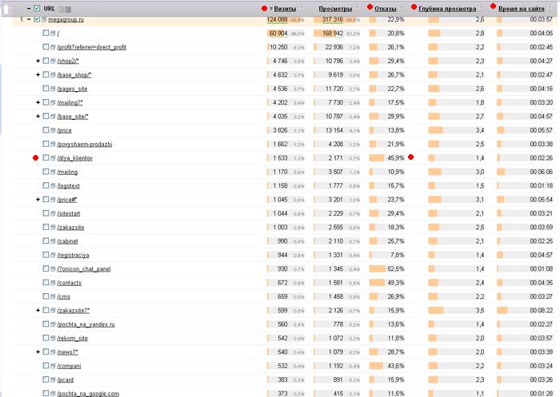Open the filter funnel for Просмотры column
Viewport: 560px width, 397px height.
[358, 9]
